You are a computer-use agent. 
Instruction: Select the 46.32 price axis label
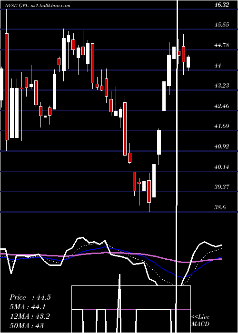click(222, 5)
